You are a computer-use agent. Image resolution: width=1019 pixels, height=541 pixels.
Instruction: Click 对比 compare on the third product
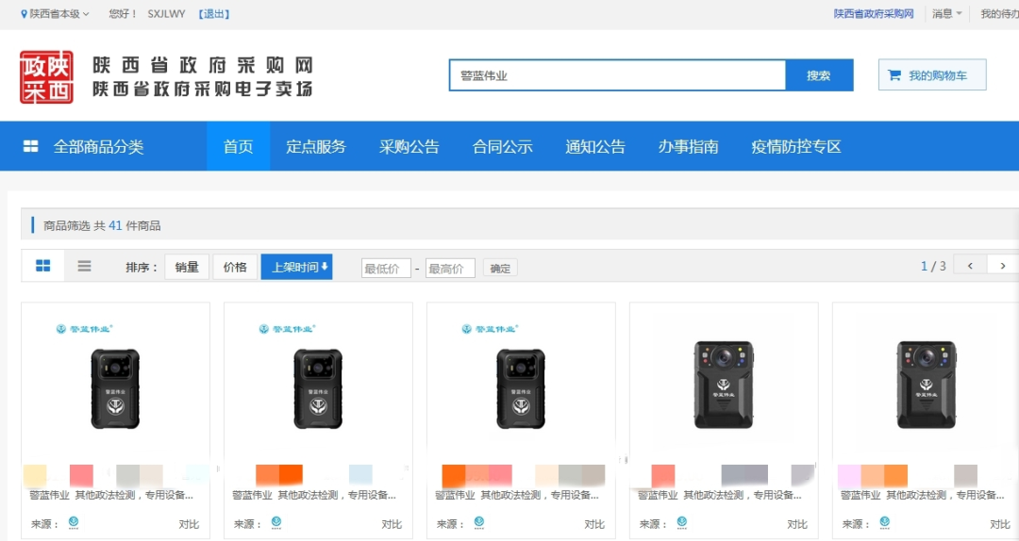pyautogui.click(x=594, y=524)
